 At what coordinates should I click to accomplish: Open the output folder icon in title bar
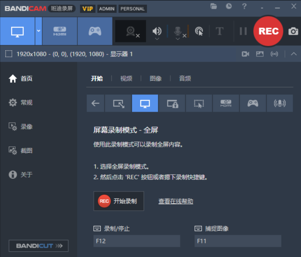pos(214,6)
